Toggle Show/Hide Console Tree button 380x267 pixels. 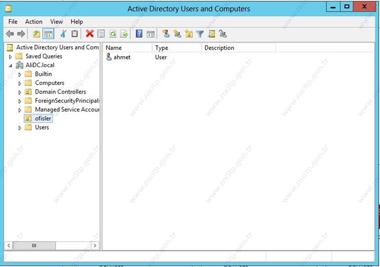pos(48,34)
